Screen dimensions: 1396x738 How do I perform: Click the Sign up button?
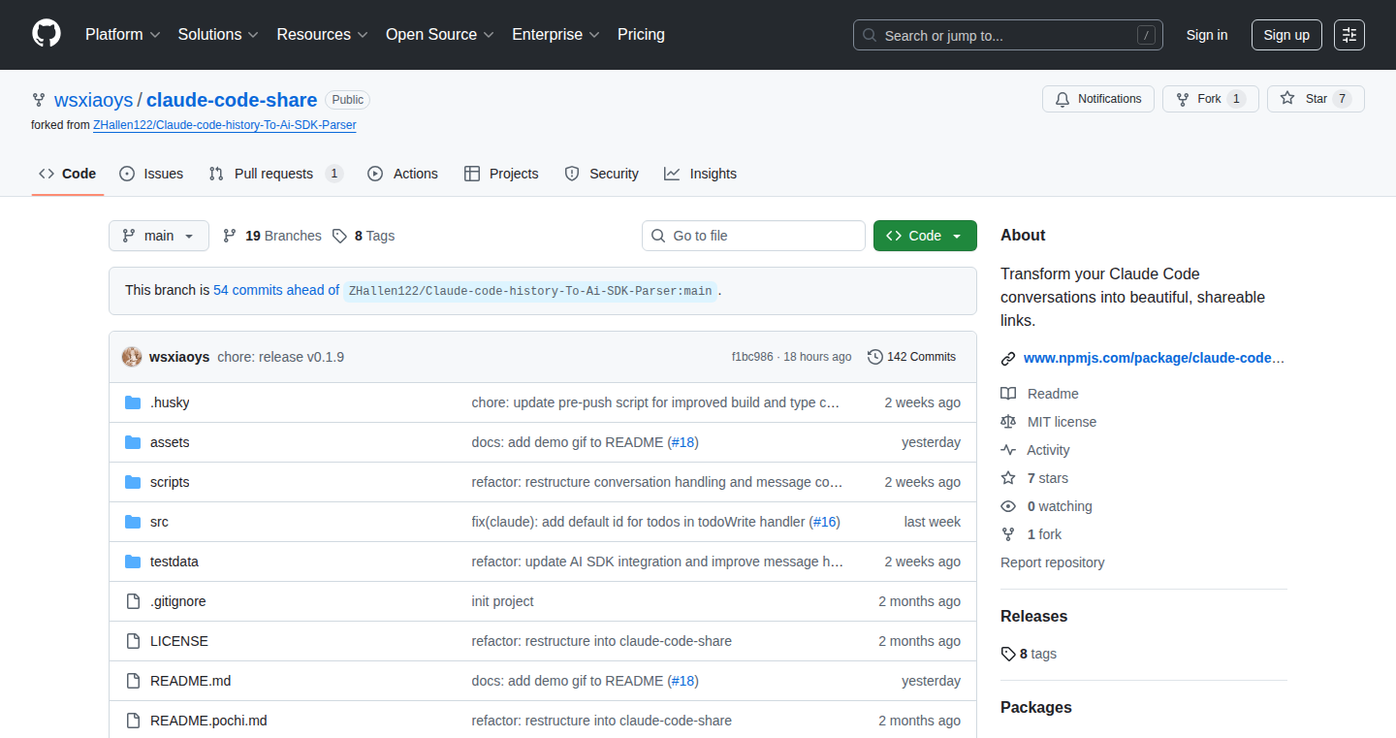(1286, 35)
